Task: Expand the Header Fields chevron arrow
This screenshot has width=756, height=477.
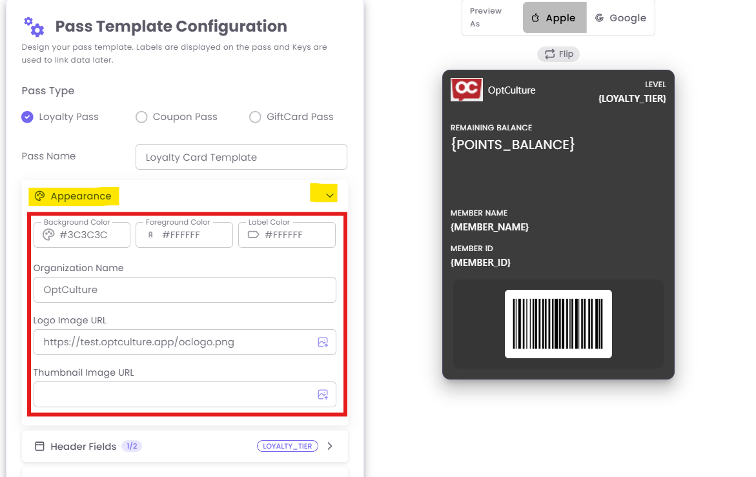Action: pos(330,446)
